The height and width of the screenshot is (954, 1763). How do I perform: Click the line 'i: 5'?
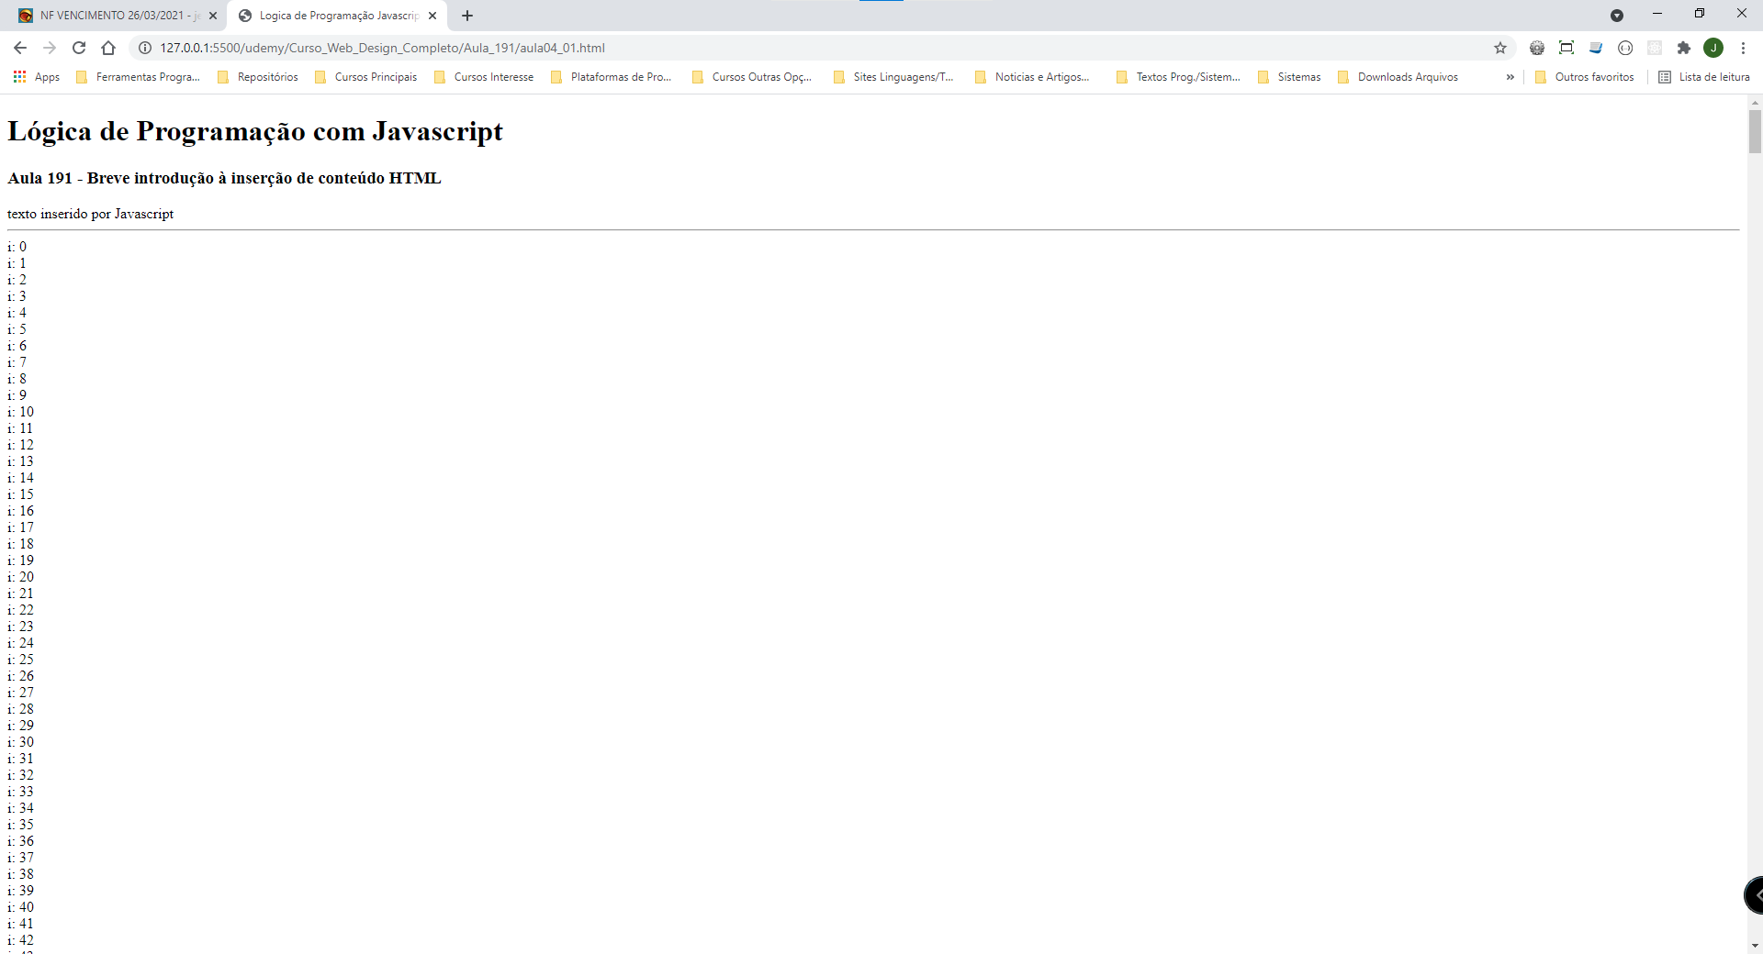[x=17, y=329]
